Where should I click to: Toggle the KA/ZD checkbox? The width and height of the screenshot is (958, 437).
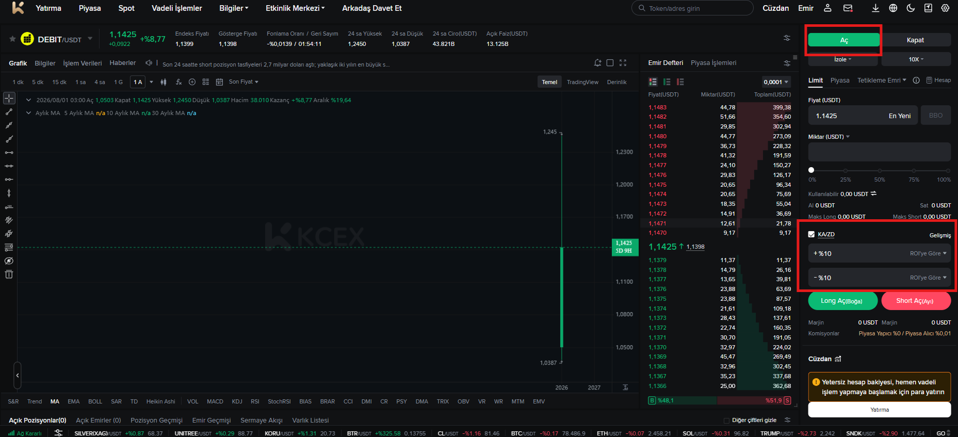click(x=811, y=234)
